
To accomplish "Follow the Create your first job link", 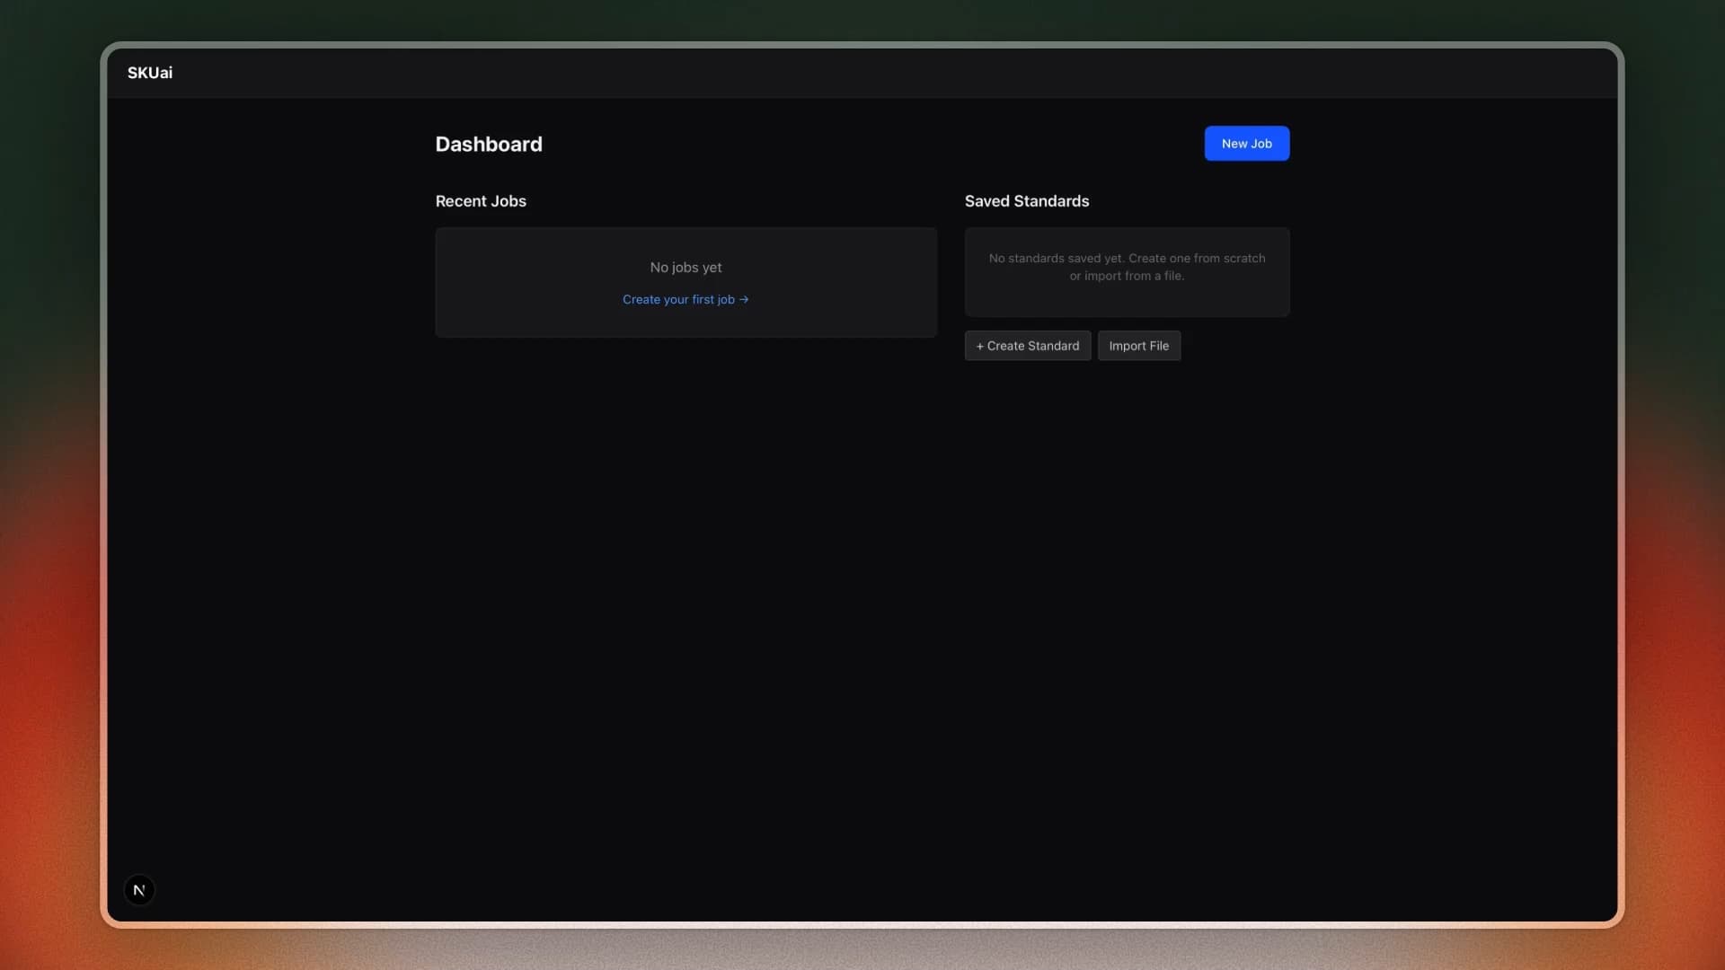I will pyautogui.click(x=680, y=299).
